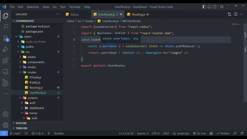Open the Extensions view
Viewport: 247px width, 139px height.
(5, 60)
